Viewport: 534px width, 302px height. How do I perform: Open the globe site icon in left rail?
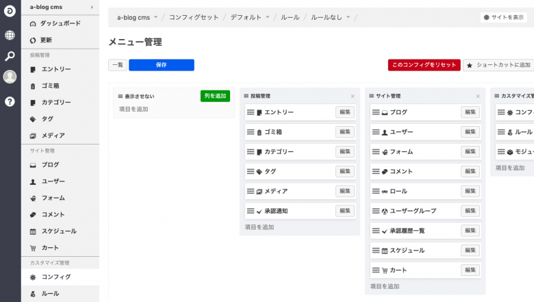click(10, 35)
